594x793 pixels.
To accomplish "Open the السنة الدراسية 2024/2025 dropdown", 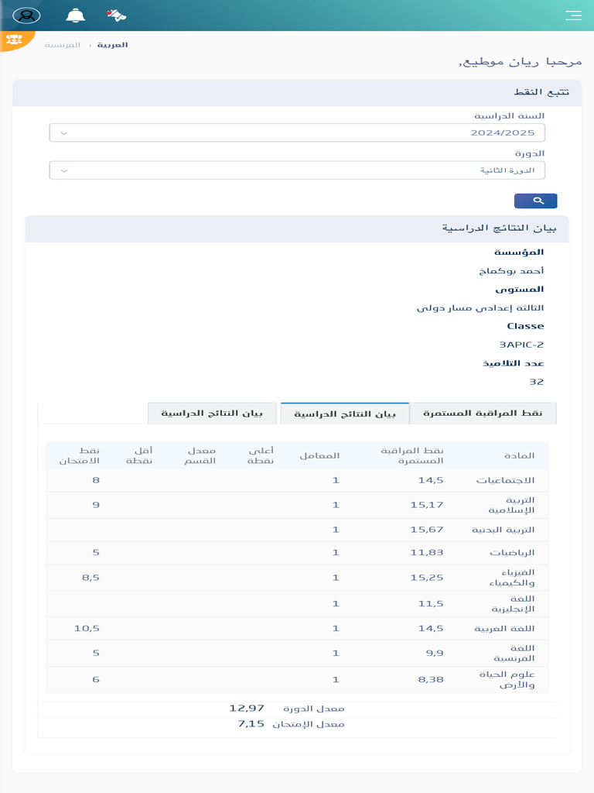I will 297,132.
